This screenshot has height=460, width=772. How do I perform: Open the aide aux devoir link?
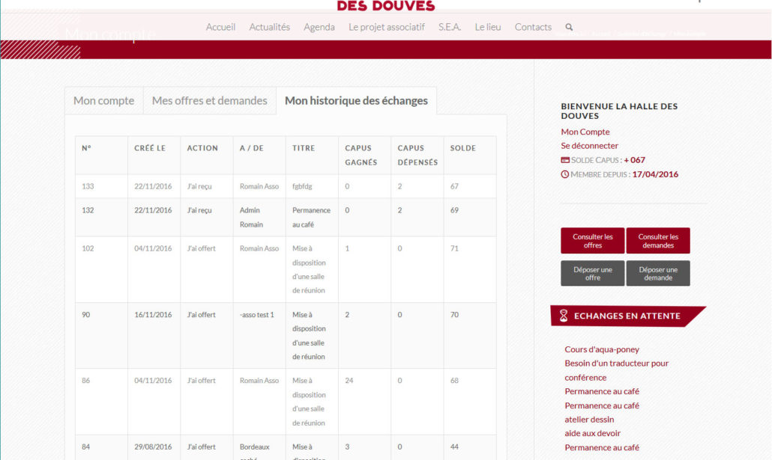click(592, 433)
